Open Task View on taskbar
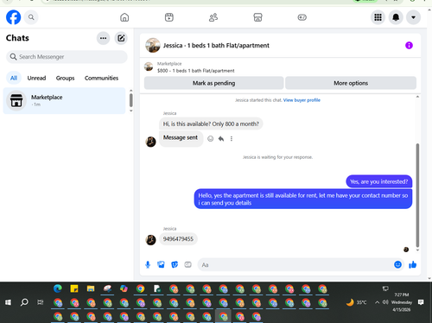The width and height of the screenshot is (432, 323). (41, 302)
